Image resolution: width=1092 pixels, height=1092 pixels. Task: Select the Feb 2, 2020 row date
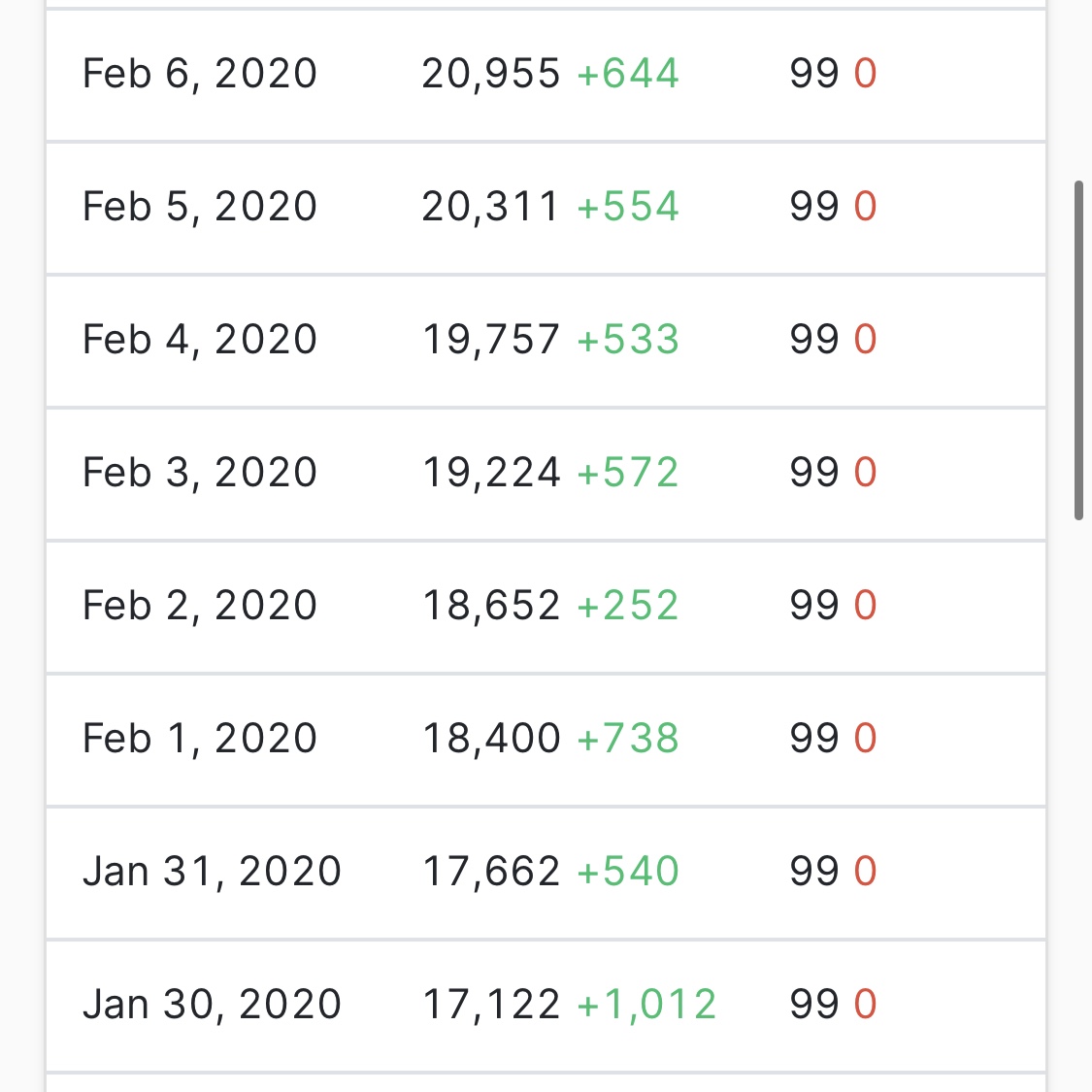coord(200,605)
